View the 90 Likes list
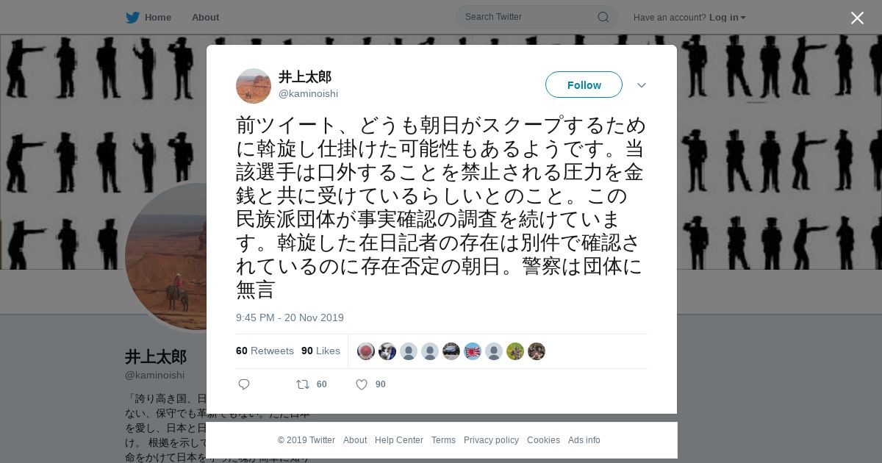 (320, 351)
